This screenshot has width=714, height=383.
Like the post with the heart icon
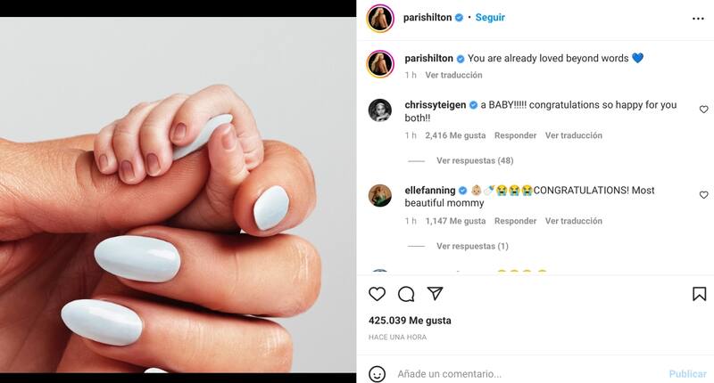coord(377,294)
